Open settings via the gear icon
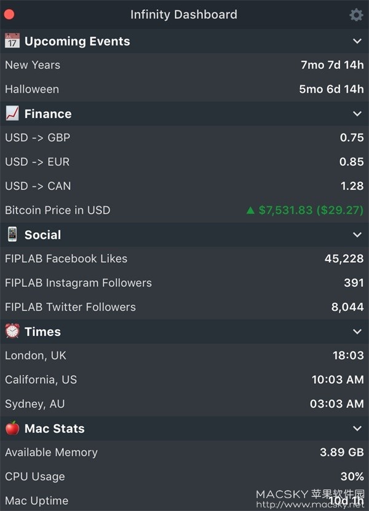369x511 pixels. coord(356,15)
